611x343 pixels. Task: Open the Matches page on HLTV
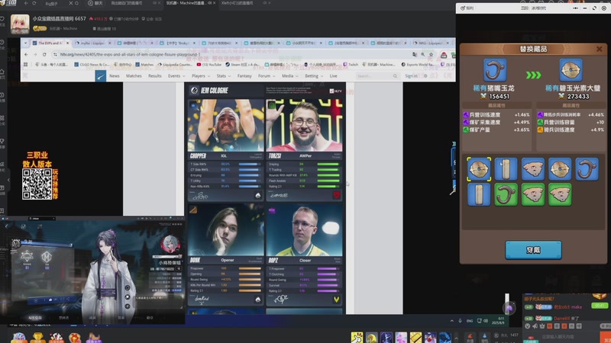point(134,75)
